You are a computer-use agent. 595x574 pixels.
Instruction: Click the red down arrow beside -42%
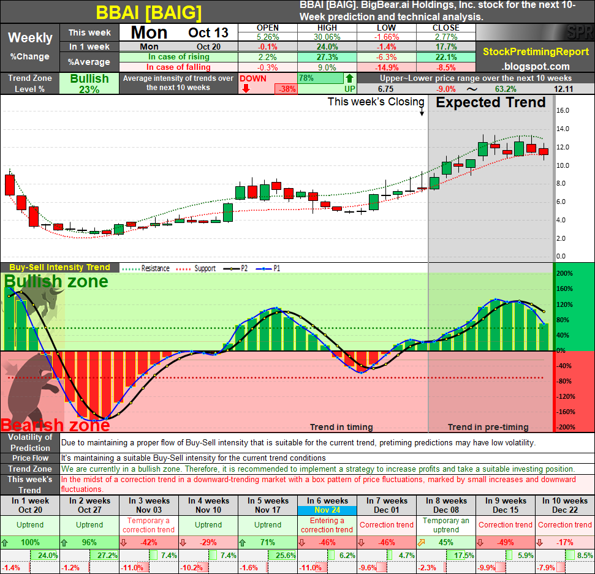124,543
